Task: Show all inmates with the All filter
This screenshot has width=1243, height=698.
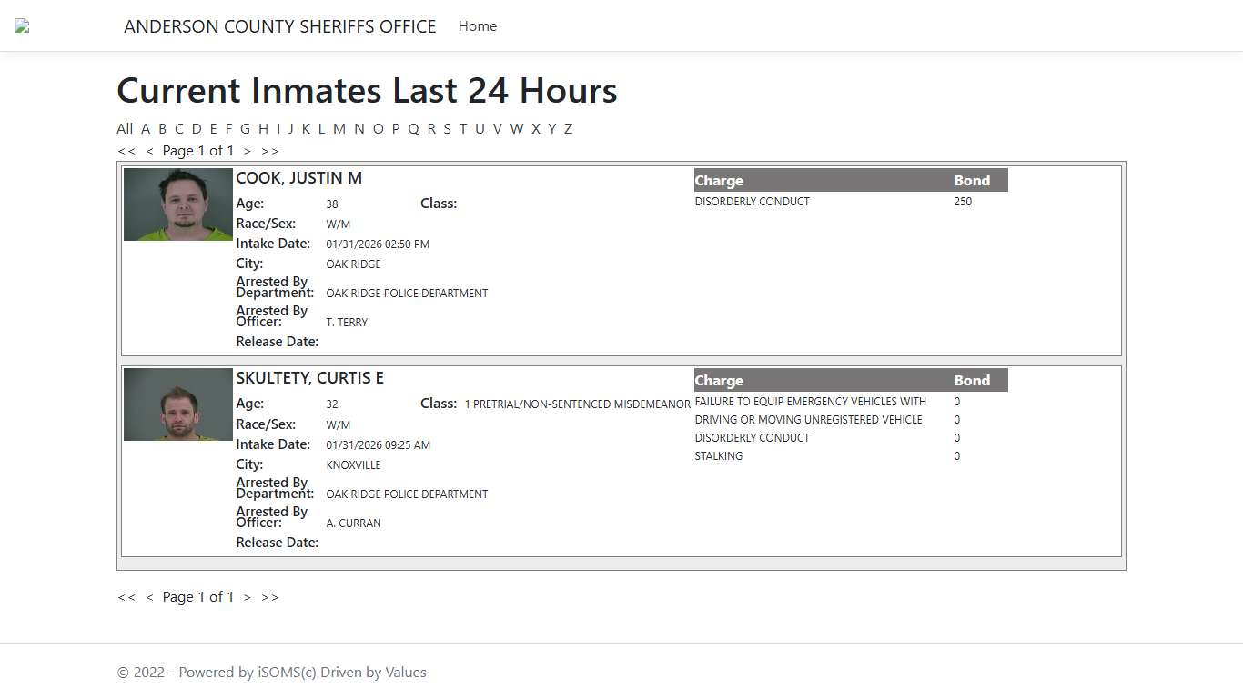Action: tap(125, 128)
